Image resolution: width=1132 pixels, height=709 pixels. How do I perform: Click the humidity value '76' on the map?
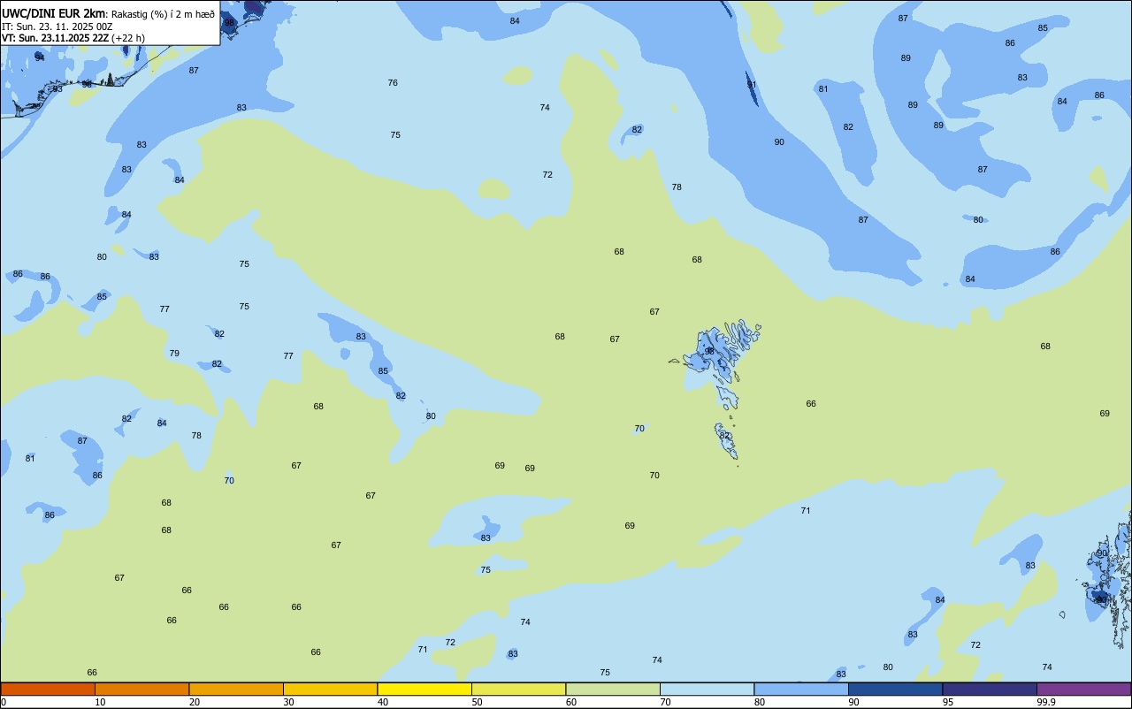[x=393, y=83]
